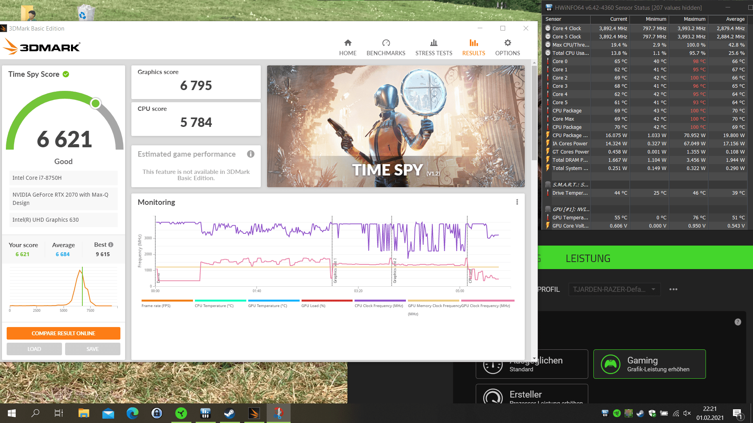Click COMPARE RESULT ONLINE button
The height and width of the screenshot is (423, 753).
click(64, 333)
